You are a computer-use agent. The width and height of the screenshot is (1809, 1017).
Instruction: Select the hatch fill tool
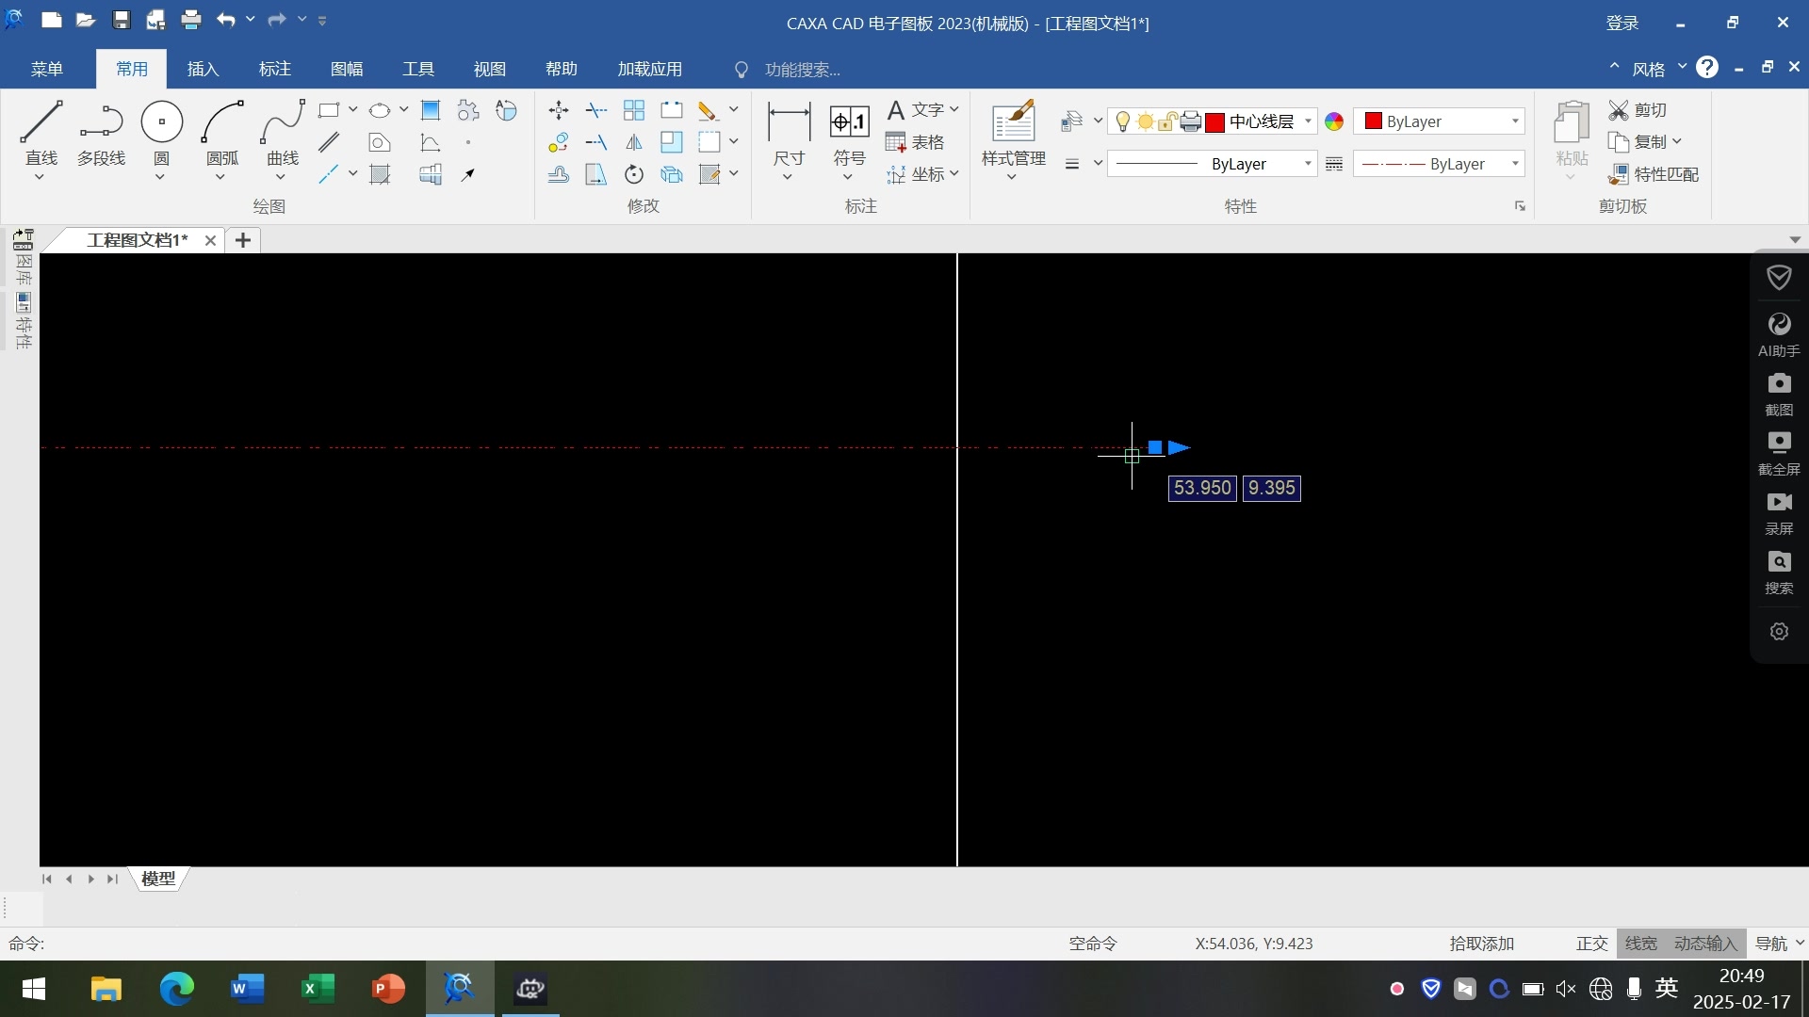pos(380,174)
